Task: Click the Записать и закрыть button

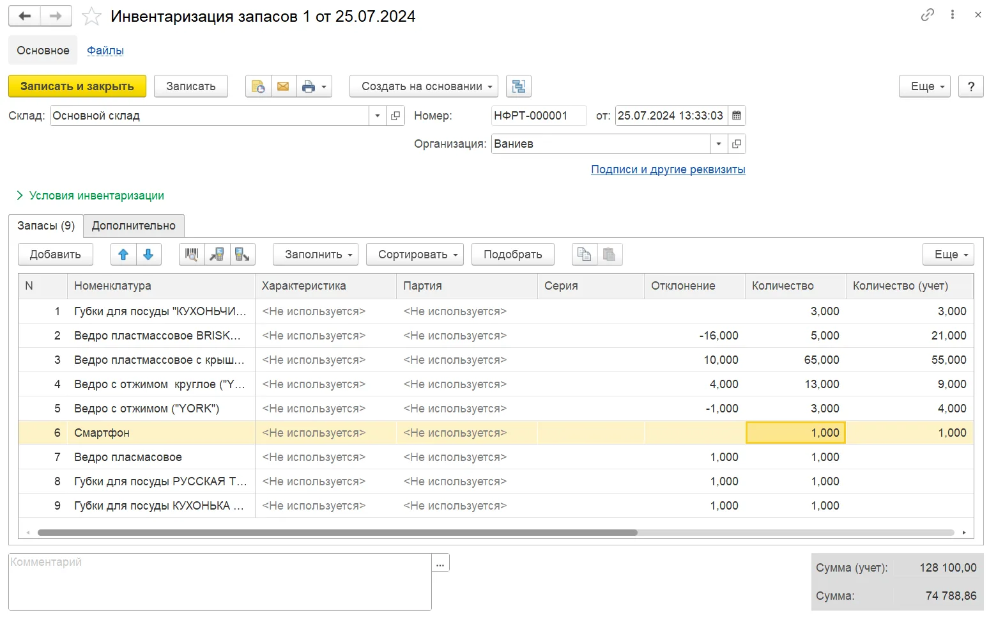Action: pyautogui.click(x=77, y=86)
